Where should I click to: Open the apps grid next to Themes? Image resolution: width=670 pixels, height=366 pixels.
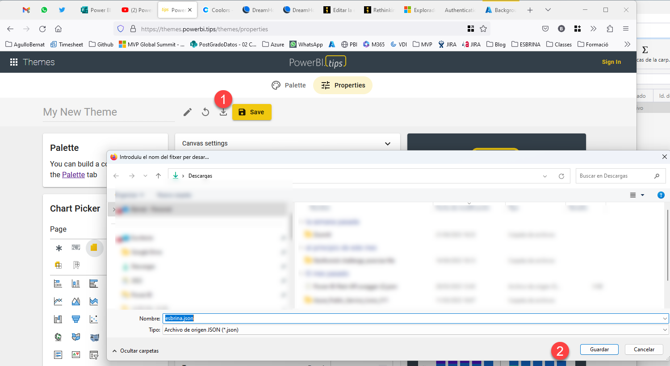coord(14,62)
